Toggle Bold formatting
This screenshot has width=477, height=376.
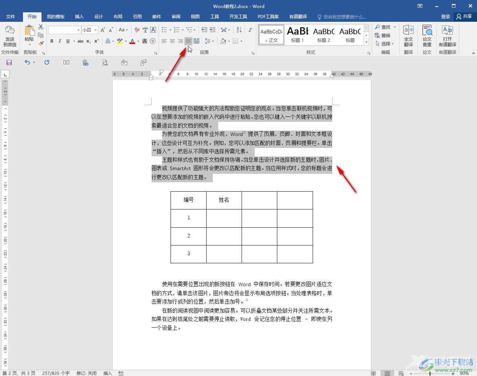pyautogui.click(x=52, y=41)
